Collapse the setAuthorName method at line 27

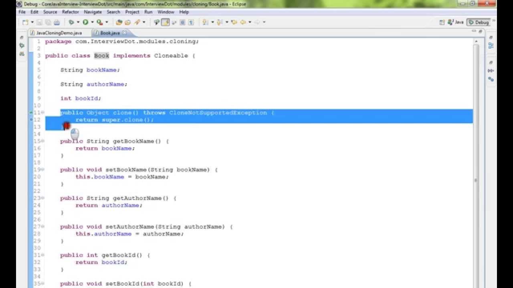coord(43,227)
